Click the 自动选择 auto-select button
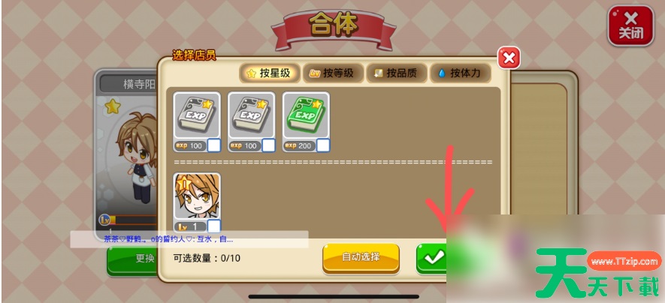 click(361, 257)
